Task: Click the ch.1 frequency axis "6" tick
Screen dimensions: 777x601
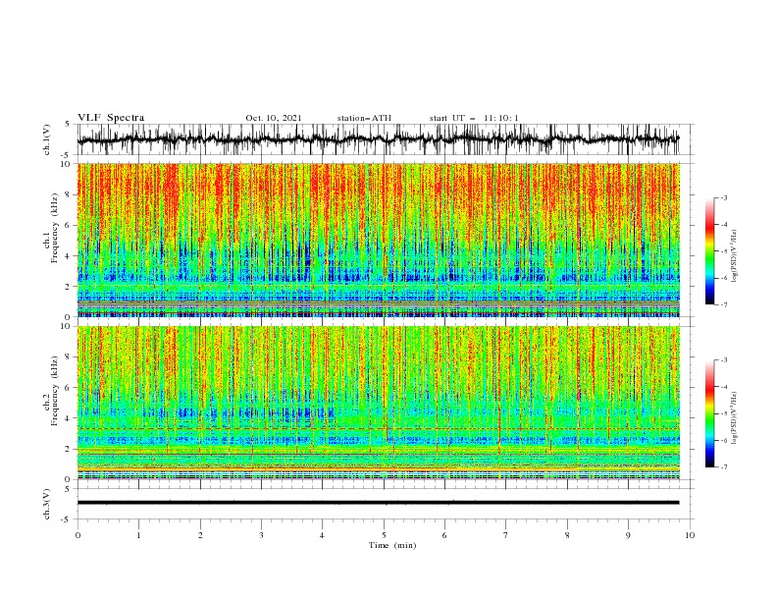Action: [69, 225]
